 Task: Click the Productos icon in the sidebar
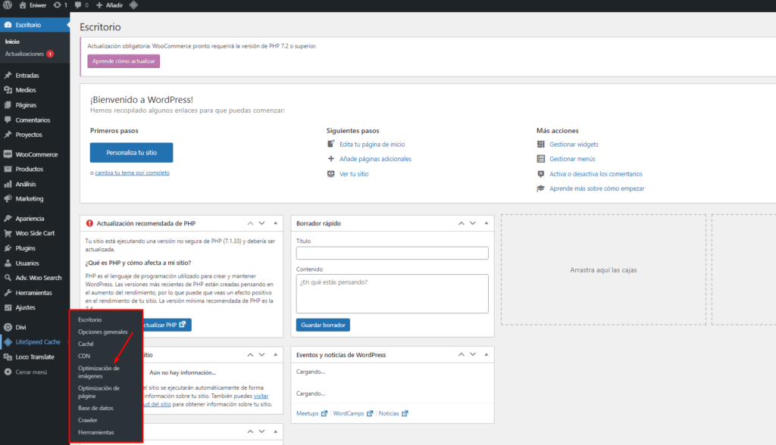8,169
